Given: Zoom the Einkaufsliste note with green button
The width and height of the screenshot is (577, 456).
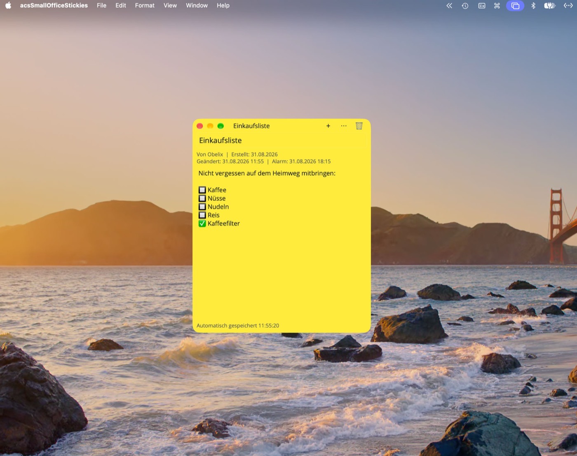Looking at the screenshot, I should (220, 126).
